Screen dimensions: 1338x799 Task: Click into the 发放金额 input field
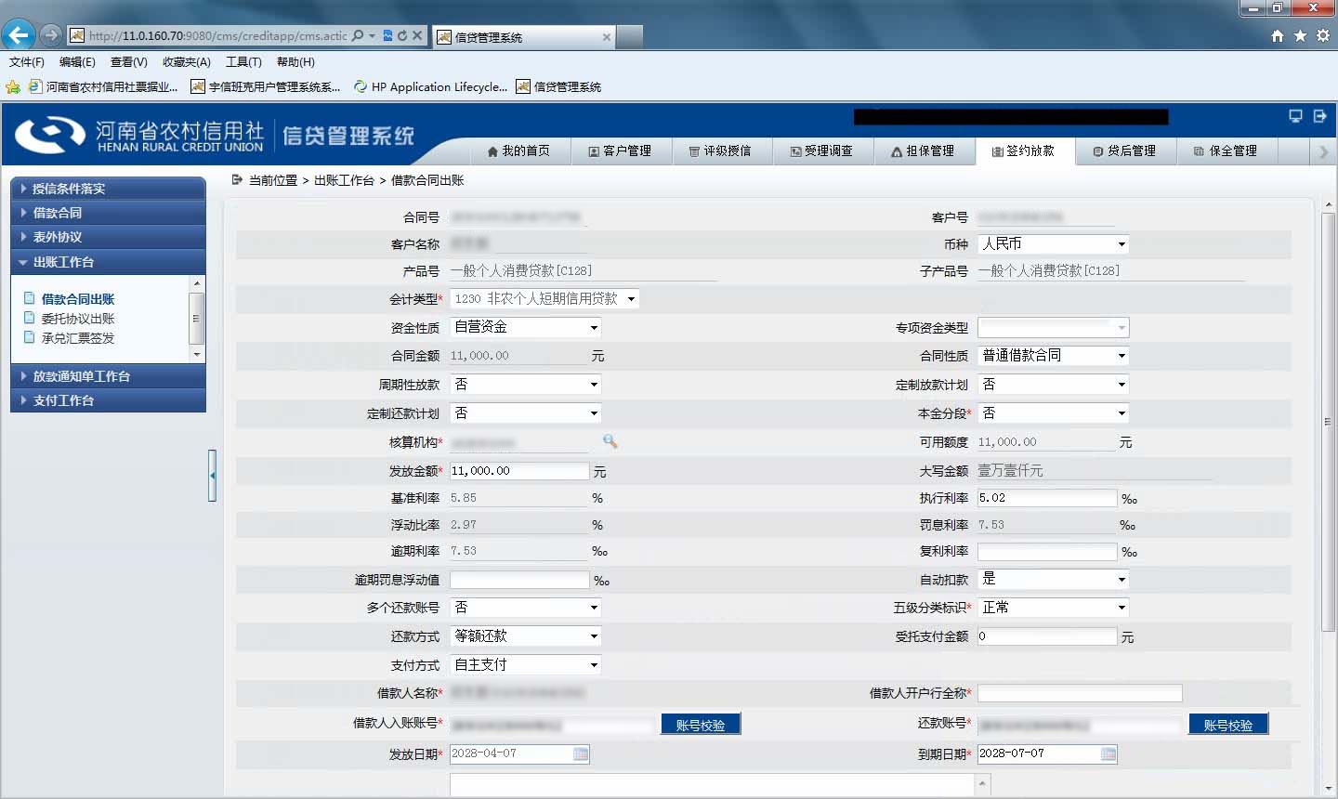pyautogui.click(x=519, y=471)
